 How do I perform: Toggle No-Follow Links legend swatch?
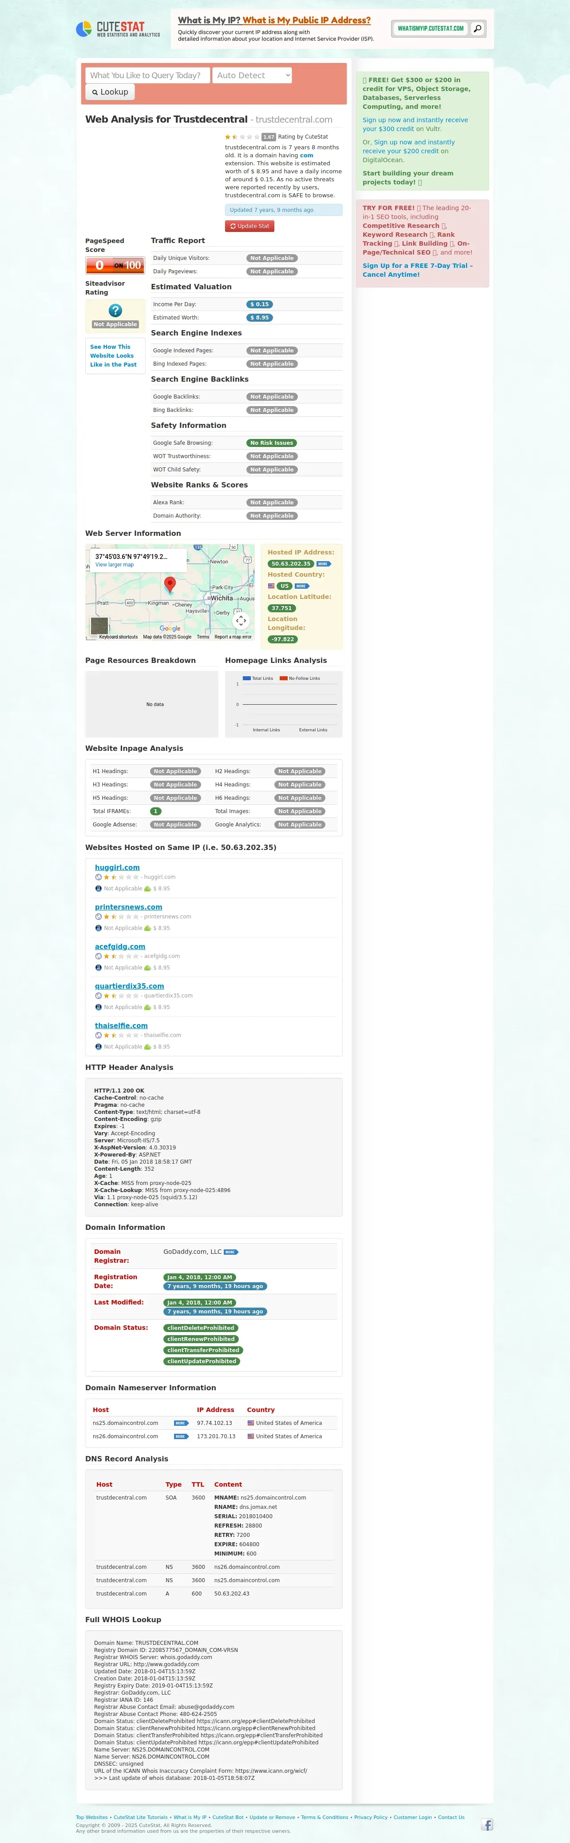(283, 678)
